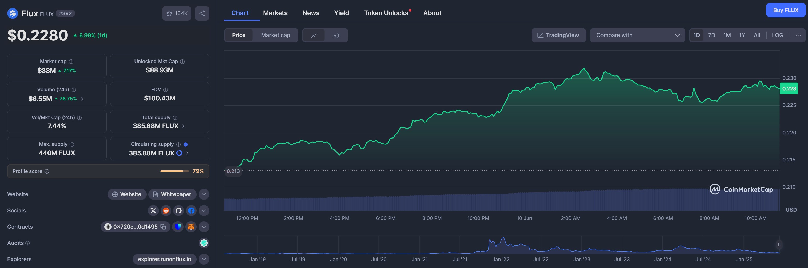Click the #392 rank badge
Image resolution: width=808 pixels, height=268 pixels.
65,13
